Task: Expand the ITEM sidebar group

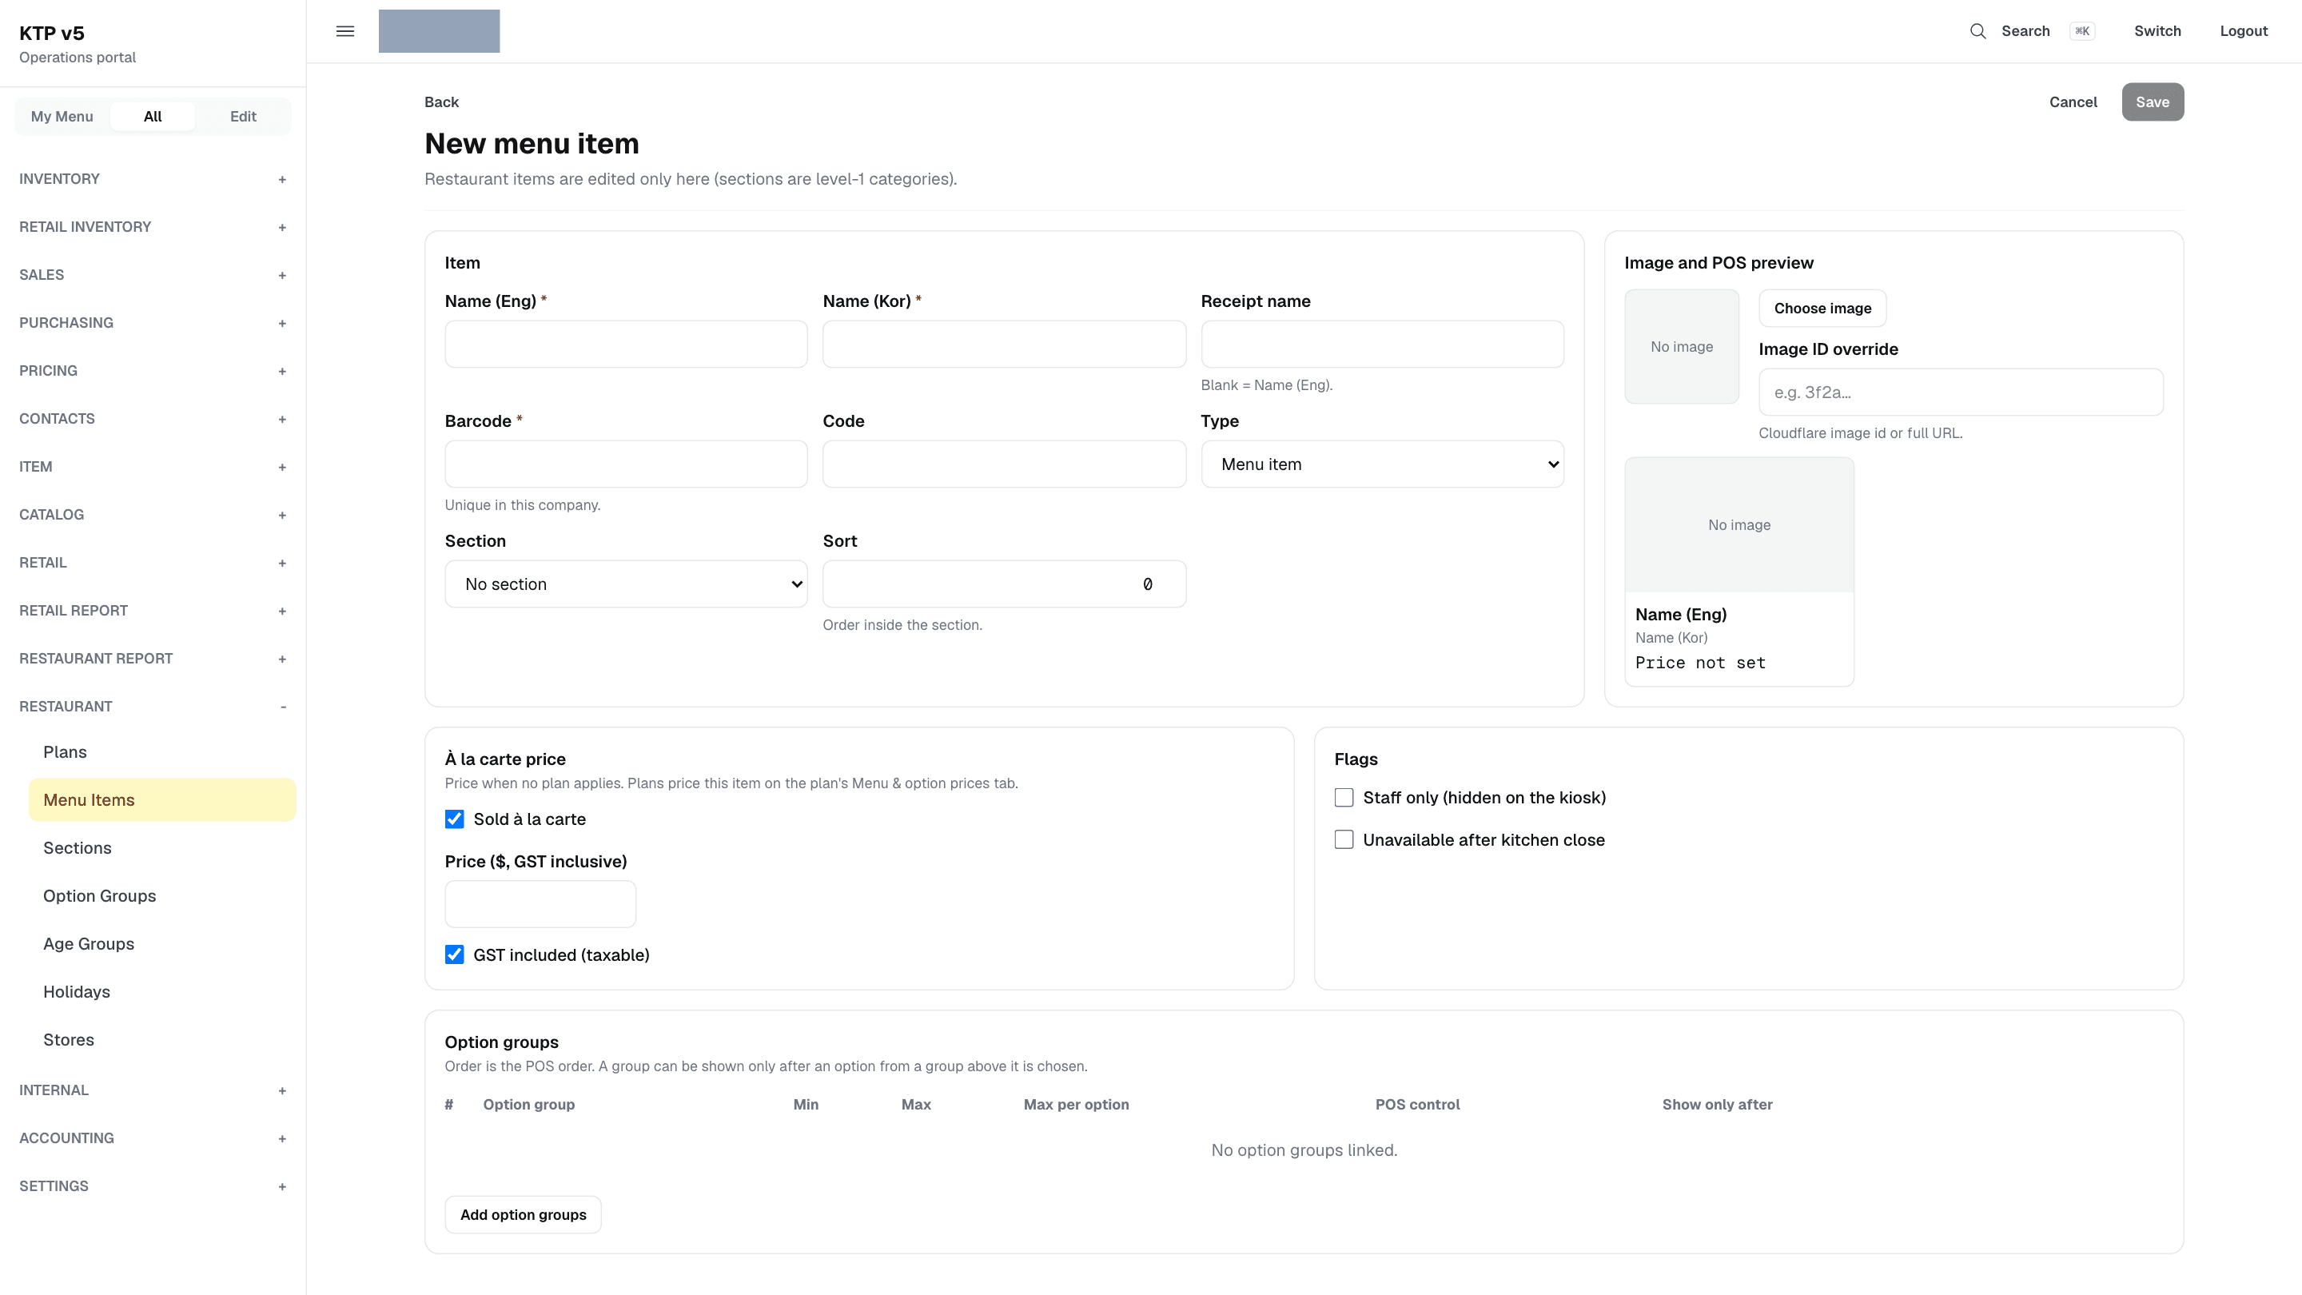Action: [153, 467]
